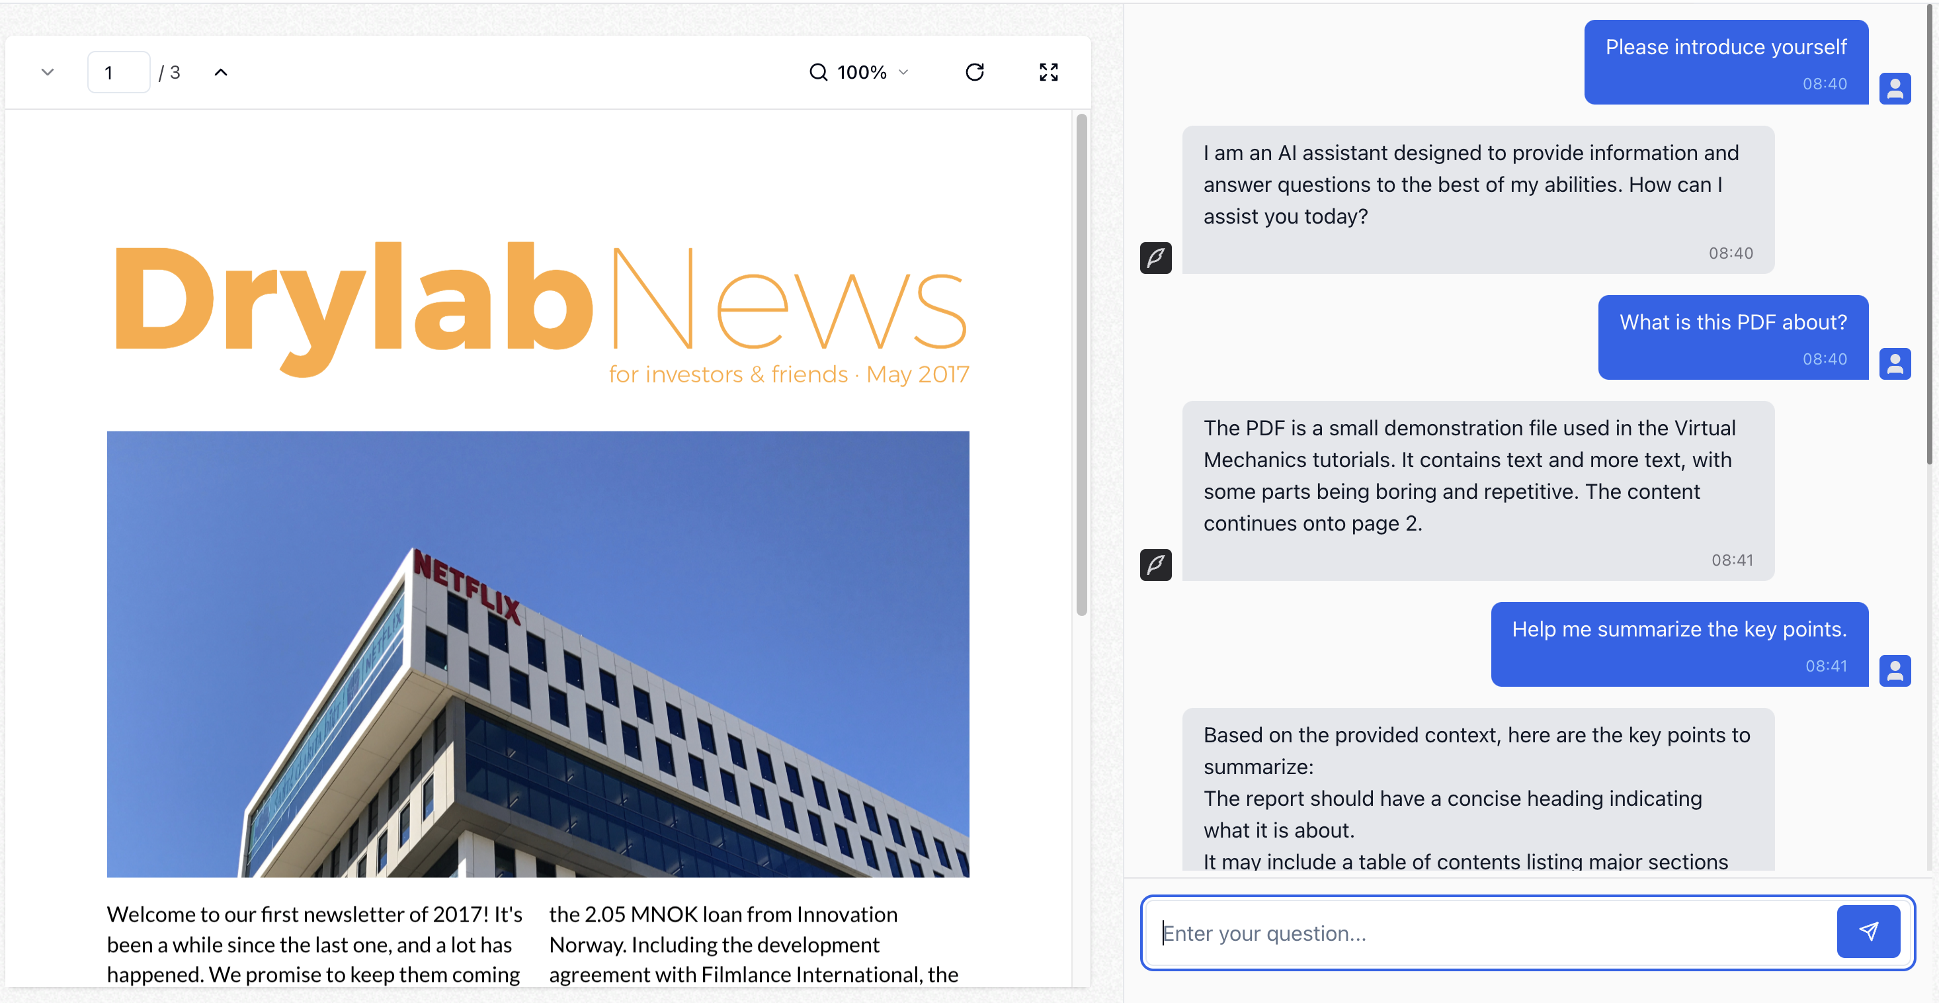Image resolution: width=1939 pixels, height=1003 pixels.
Task: Click the 'What is this PDF about?' message
Action: [1733, 337]
